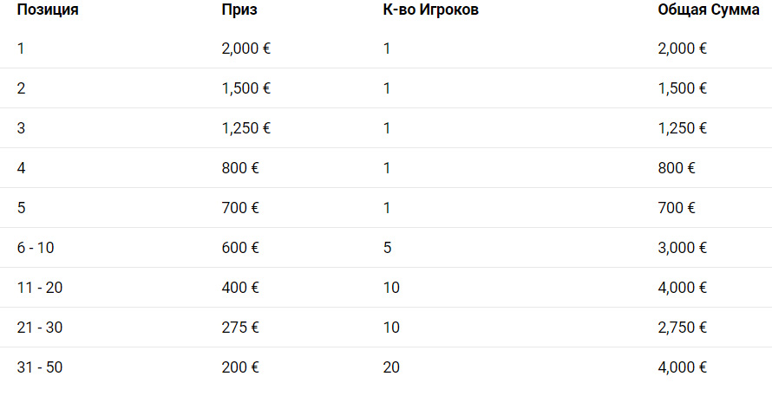Select the 2,000 € prize cell for position 1
This screenshot has height=396, width=772.
(246, 49)
